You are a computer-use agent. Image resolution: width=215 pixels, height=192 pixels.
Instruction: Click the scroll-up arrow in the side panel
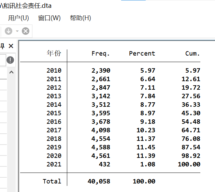(x=11, y=72)
